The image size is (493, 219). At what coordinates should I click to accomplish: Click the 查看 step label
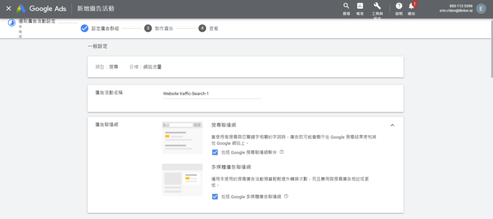point(214,28)
